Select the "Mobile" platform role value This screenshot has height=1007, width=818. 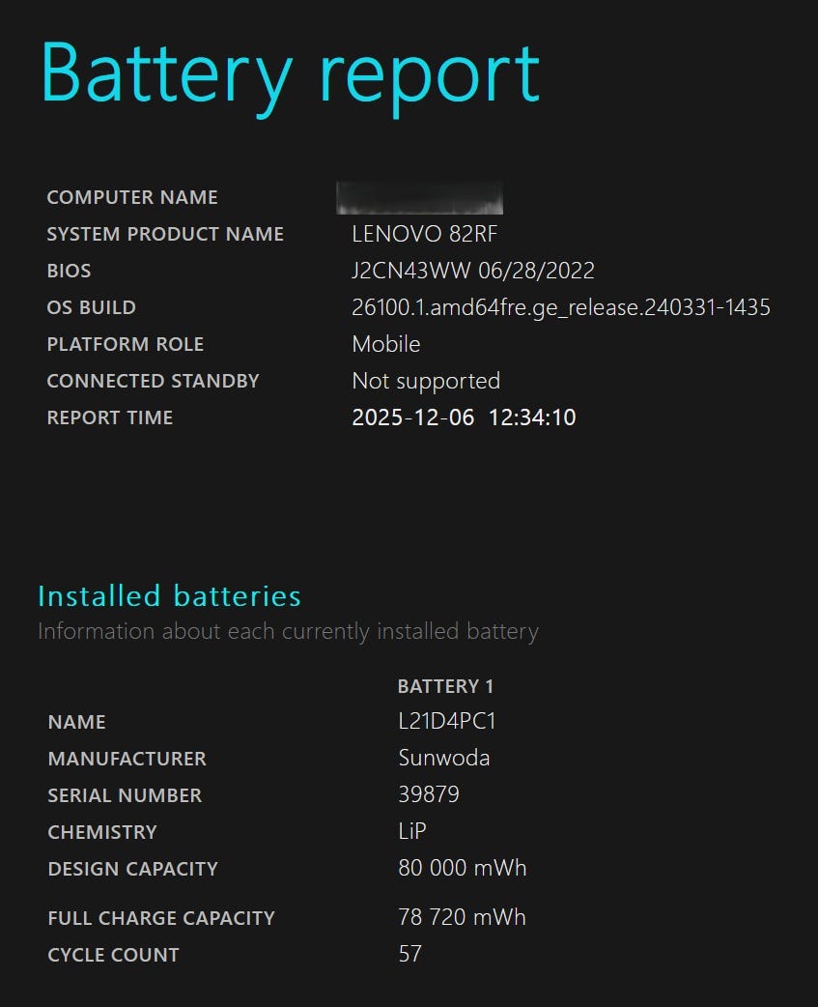point(386,344)
